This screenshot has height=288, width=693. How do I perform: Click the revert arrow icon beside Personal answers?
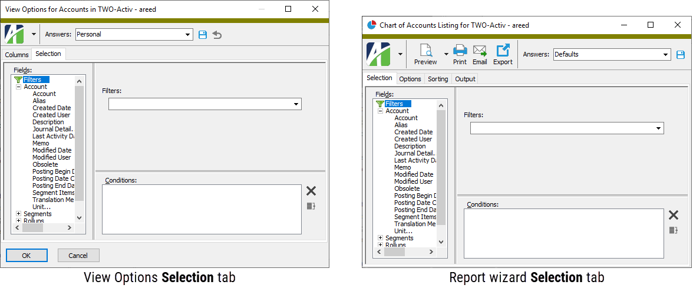tap(217, 35)
